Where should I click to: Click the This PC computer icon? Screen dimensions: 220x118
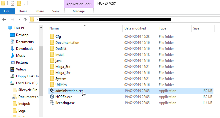pos(10,28)
